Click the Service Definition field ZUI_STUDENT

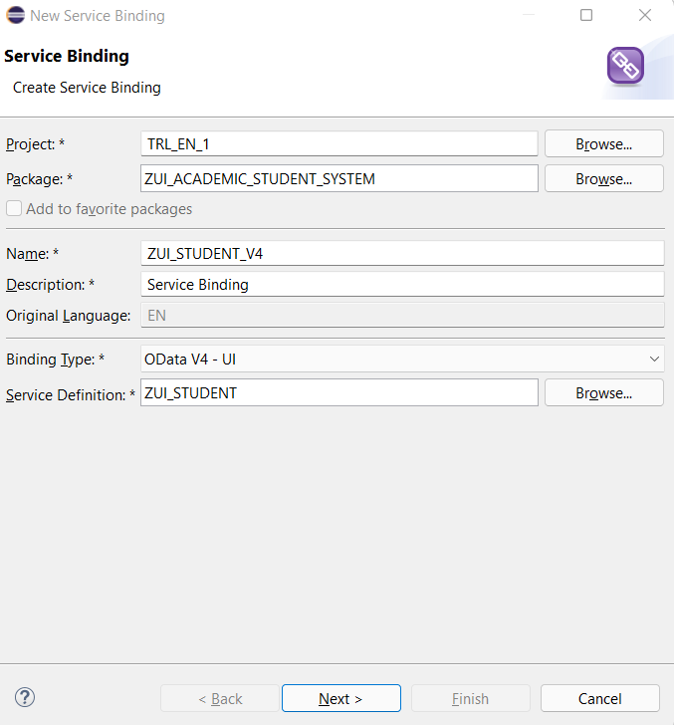pos(339,393)
